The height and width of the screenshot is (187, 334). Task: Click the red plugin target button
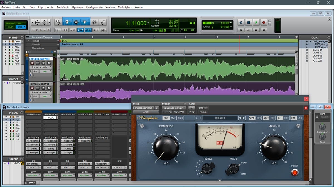[306, 108]
